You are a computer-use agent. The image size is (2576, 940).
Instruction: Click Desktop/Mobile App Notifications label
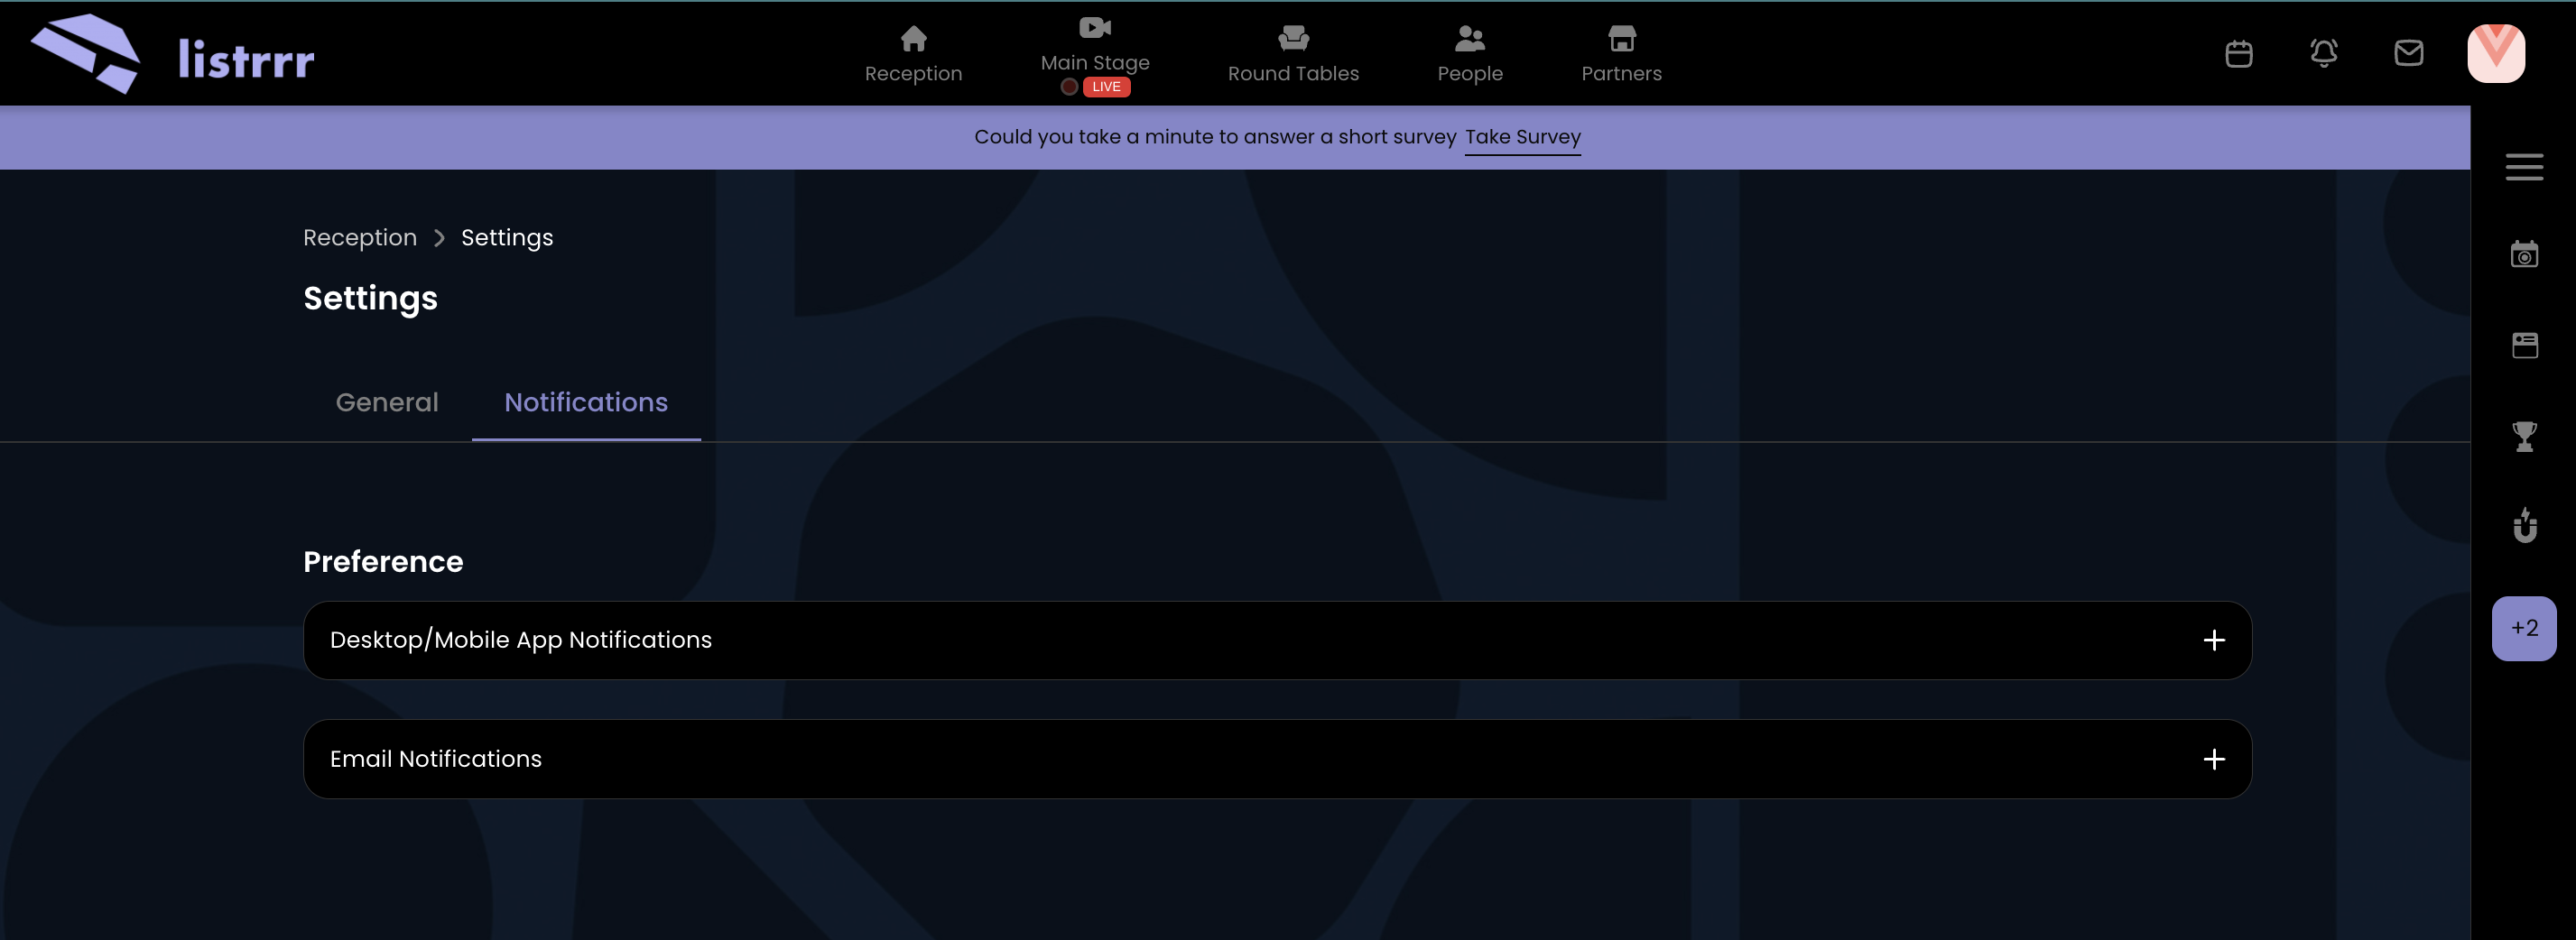pos(521,640)
